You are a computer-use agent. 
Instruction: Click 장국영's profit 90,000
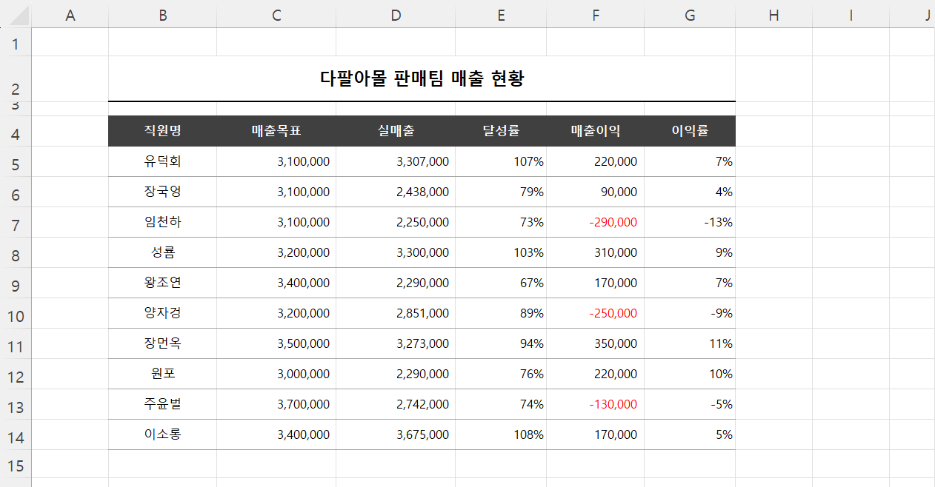(619, 192)
